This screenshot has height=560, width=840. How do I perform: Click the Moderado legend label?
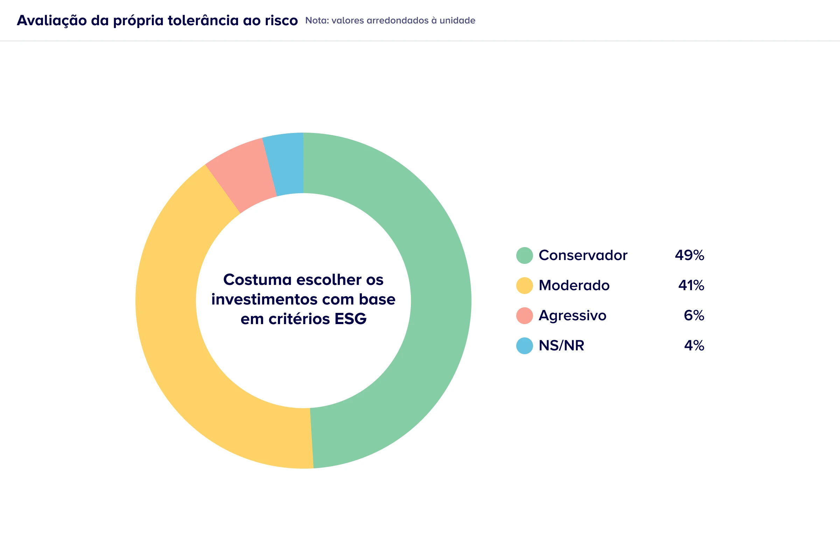pos(574,285)
